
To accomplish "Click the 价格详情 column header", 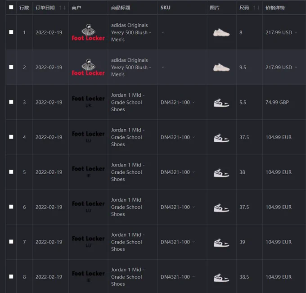I will click(x=275, y=8).
